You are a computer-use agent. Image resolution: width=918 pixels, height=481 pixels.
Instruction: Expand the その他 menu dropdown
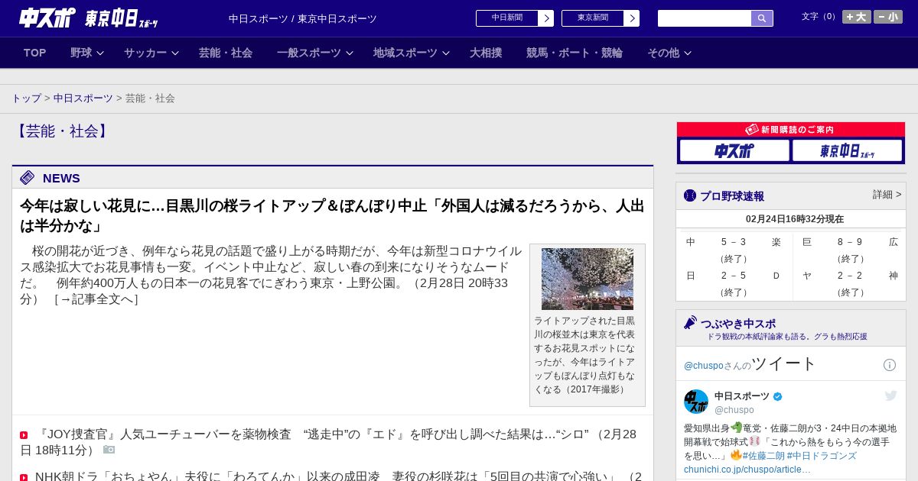click(669, 53)
